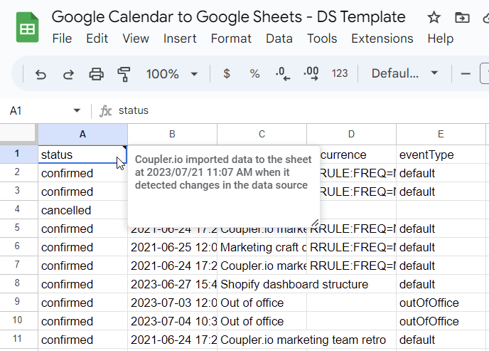Select Marketing craft cell in row 6
Viewport: 489px width, 351px height.
[x=262, y=247]
